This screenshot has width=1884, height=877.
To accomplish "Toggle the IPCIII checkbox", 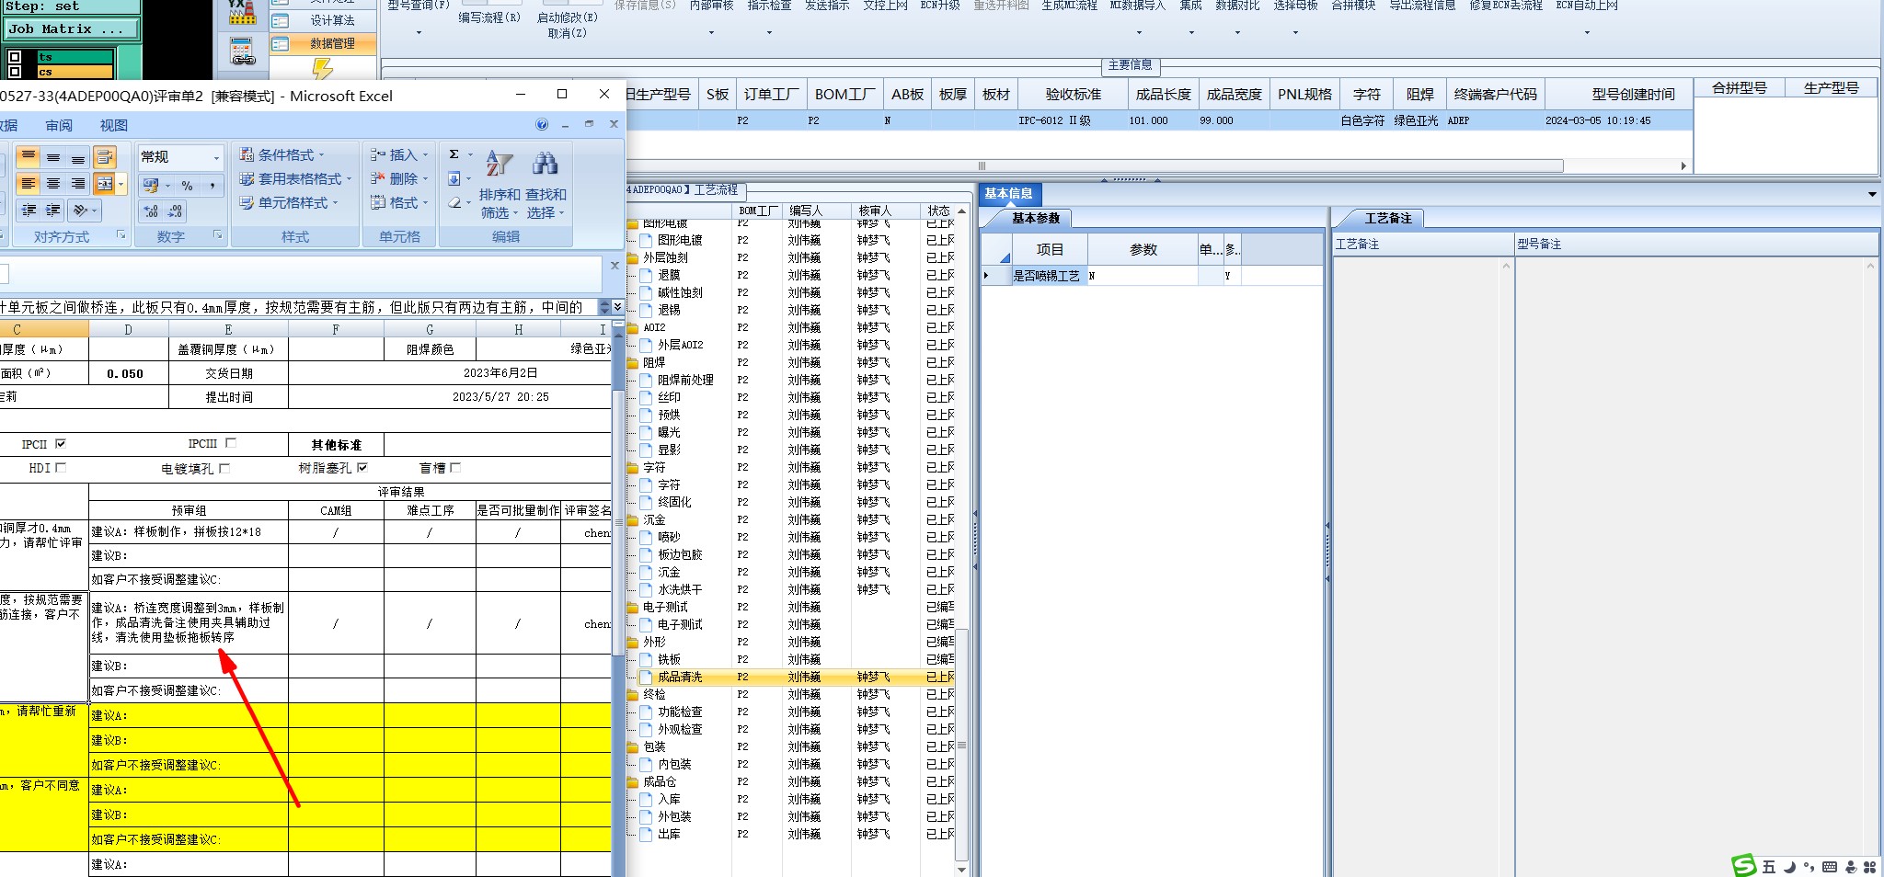I will pos(231,443).
